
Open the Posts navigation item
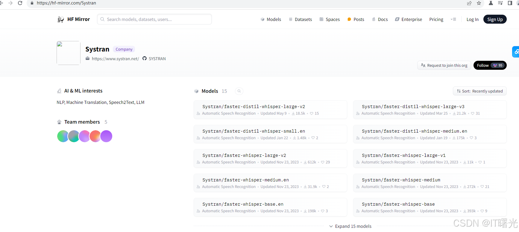pos(356,19)
